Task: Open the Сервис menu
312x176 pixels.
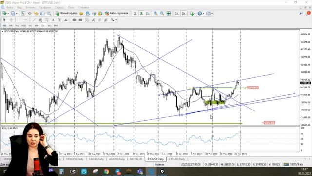Action: 59,8
